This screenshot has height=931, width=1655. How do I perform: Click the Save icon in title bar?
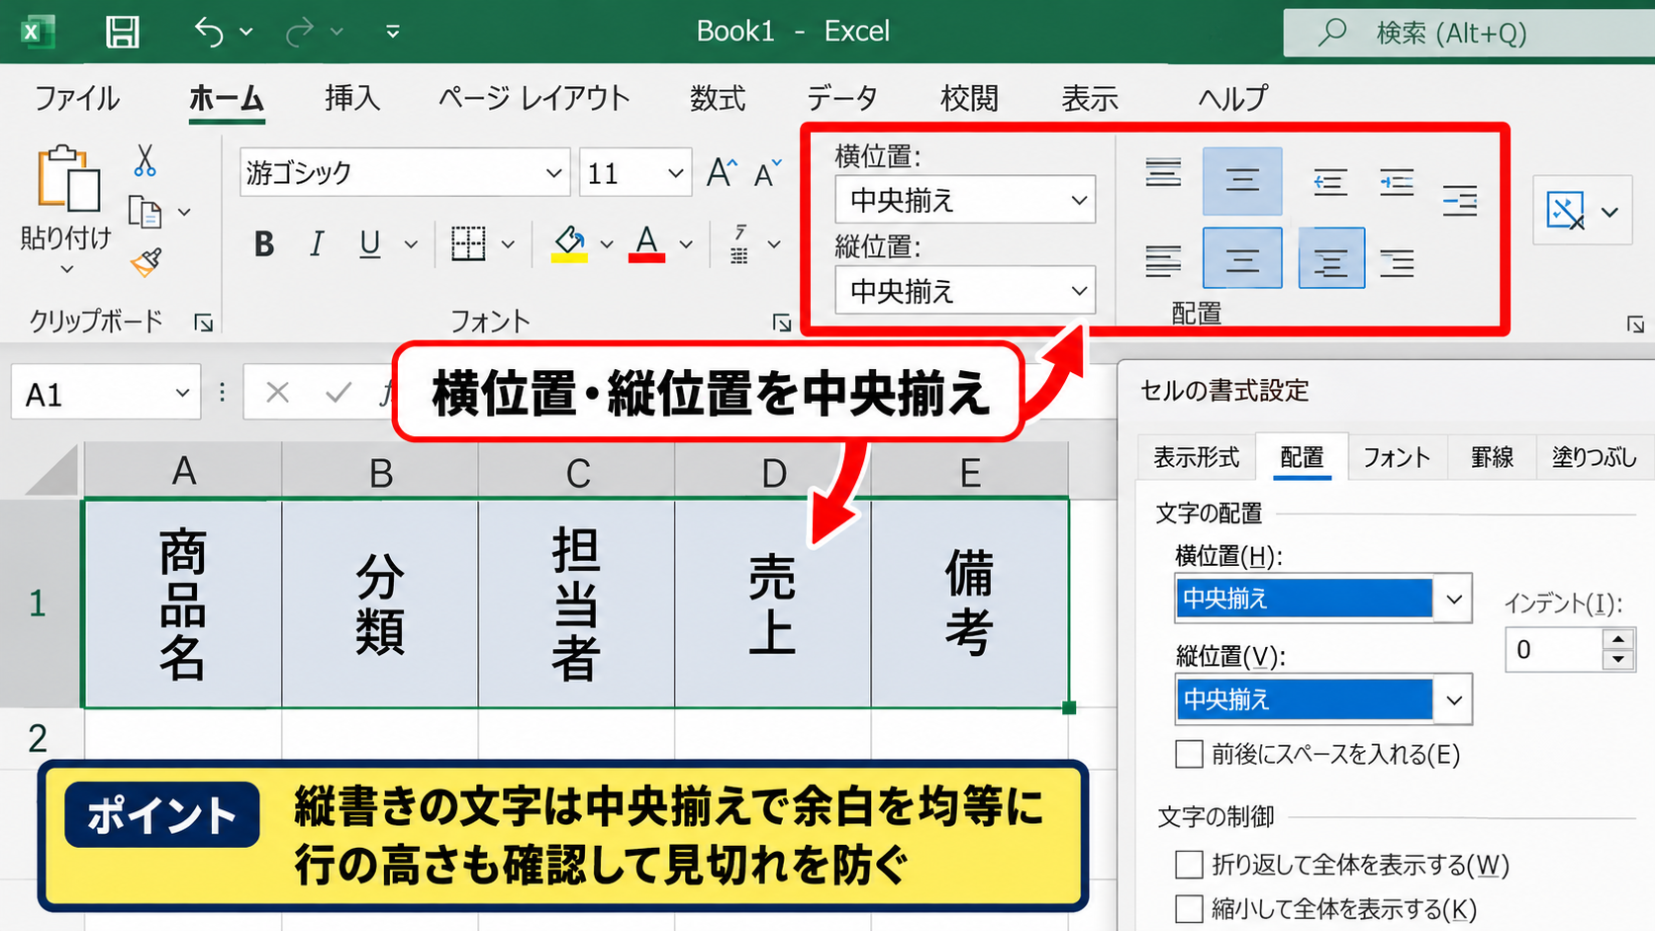coord(123,32)
